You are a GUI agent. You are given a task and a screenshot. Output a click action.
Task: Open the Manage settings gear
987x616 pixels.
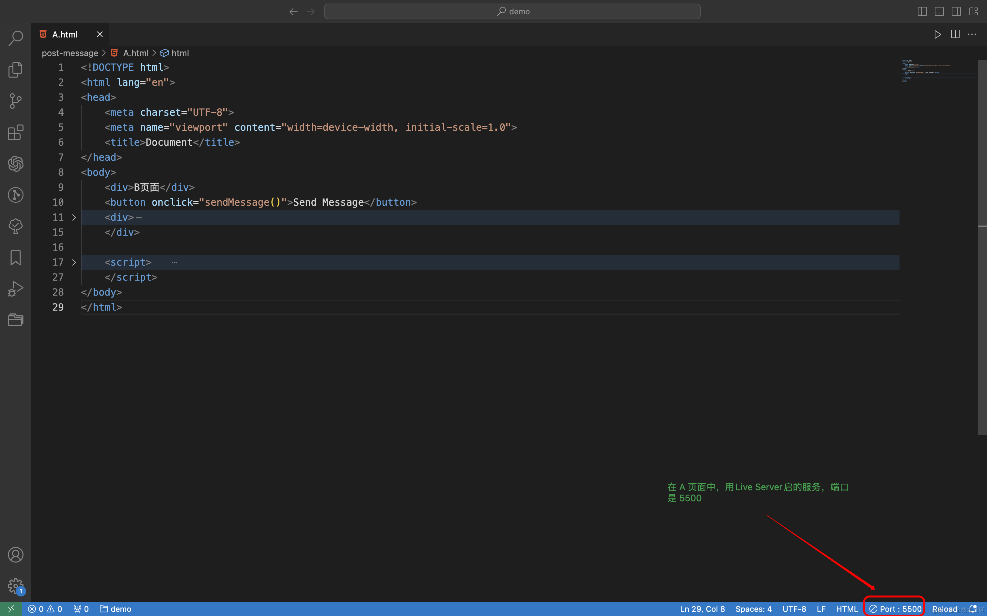click(x=15, y=586)
